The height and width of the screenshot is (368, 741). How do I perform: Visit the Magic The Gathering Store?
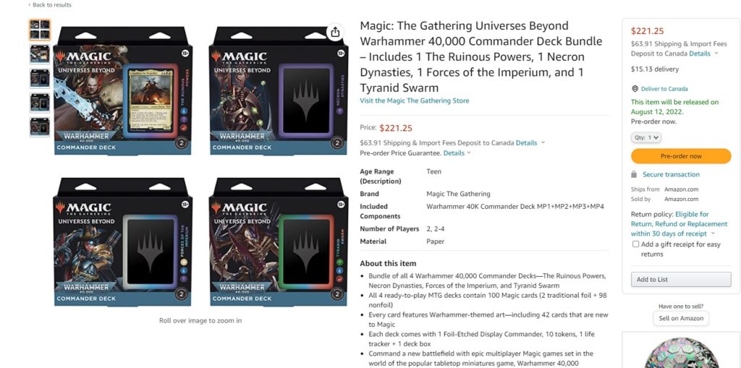click(x=415, y=100)
